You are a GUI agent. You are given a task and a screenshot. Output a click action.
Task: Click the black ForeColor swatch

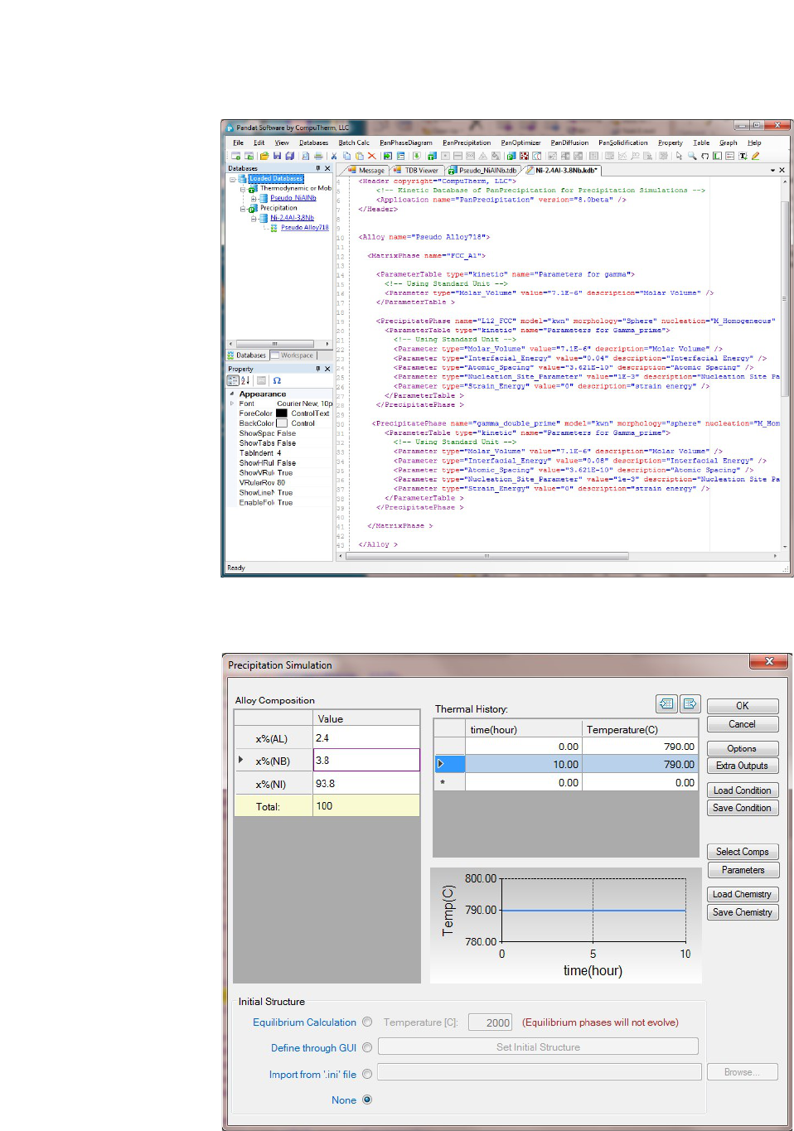pyautogui.click(x=282, y=413)
